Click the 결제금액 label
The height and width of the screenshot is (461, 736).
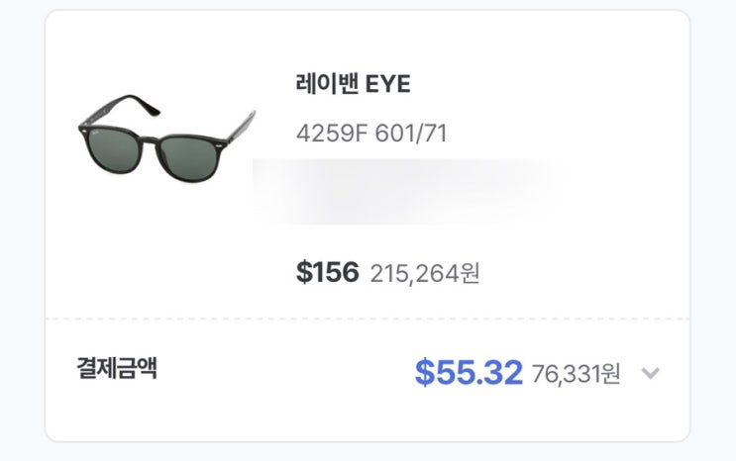[117, 369]
